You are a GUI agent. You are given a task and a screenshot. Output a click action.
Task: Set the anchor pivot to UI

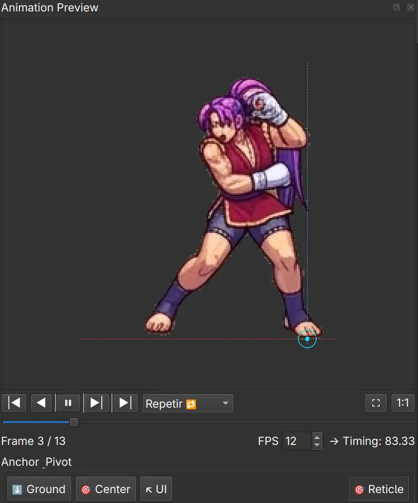tap(156, 489)
